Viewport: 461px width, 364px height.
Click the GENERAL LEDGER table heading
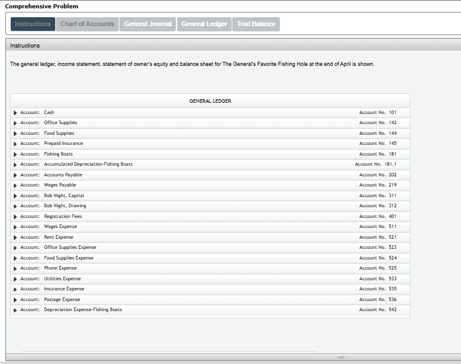click(x=210, y=101)
